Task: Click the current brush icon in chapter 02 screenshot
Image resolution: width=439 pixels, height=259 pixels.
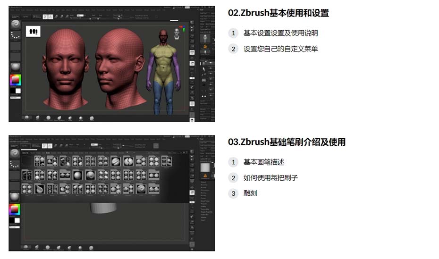Action: pos(16,24)
